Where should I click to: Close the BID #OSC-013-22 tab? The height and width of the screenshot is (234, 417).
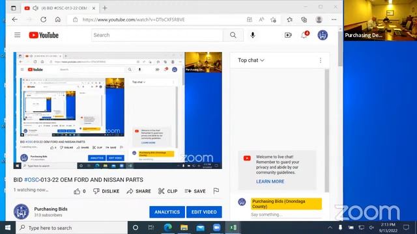pos(94,8)
